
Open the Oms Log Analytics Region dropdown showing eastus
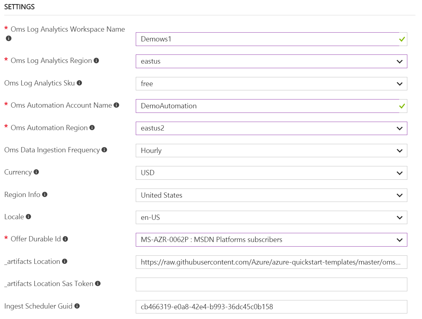tap(272, 61)
